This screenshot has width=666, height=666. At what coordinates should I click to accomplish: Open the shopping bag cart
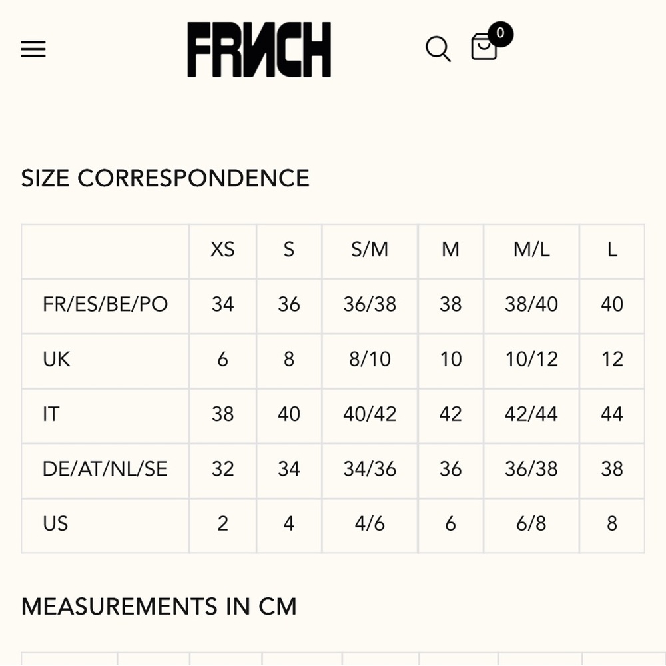pos(484,47)
